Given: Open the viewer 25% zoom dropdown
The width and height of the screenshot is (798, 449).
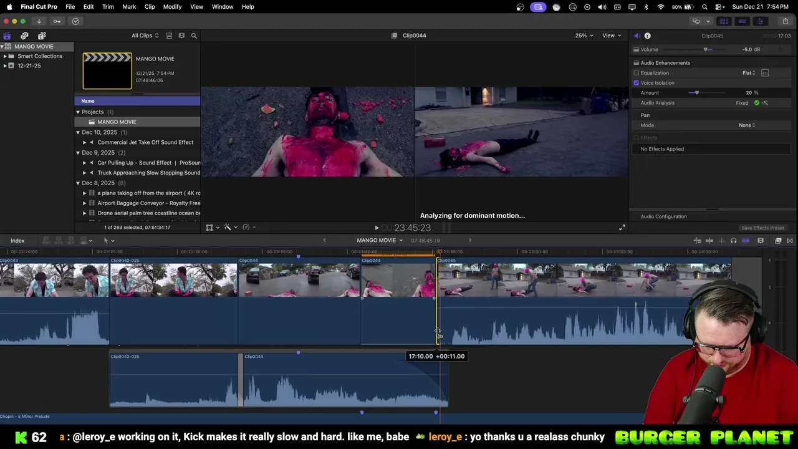Looking at the screenshot, I should pyautogui.click(x=584, y=36).
